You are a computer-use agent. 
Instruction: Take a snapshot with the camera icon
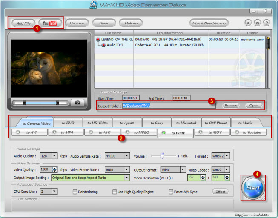coord(77,103)
